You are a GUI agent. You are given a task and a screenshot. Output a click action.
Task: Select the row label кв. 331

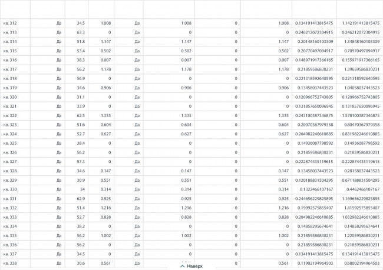10,199
